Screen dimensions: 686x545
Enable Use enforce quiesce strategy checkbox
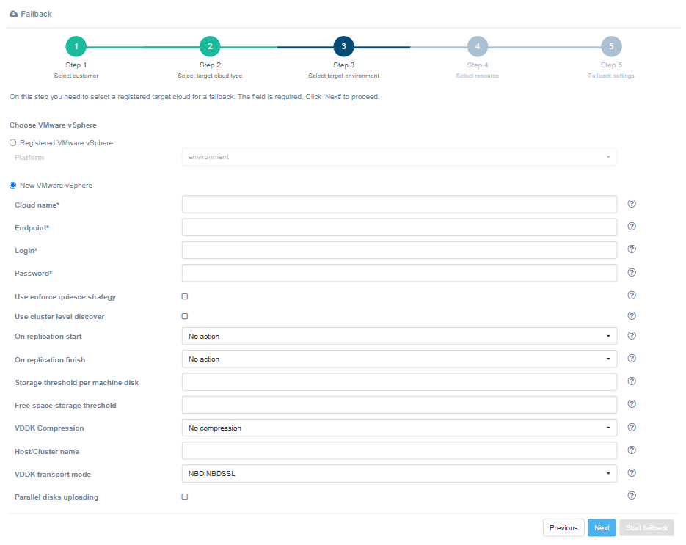pos(185,296)
